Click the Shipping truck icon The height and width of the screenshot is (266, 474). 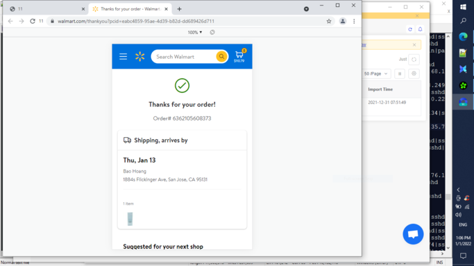pos(127,140)
